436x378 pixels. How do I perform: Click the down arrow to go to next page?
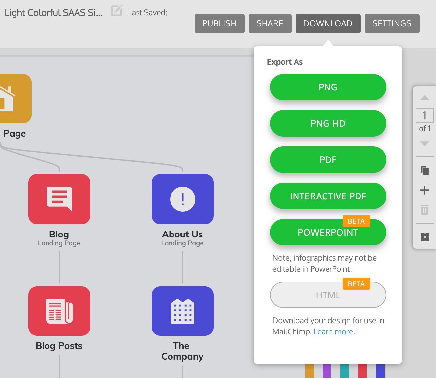coord(425,144)
